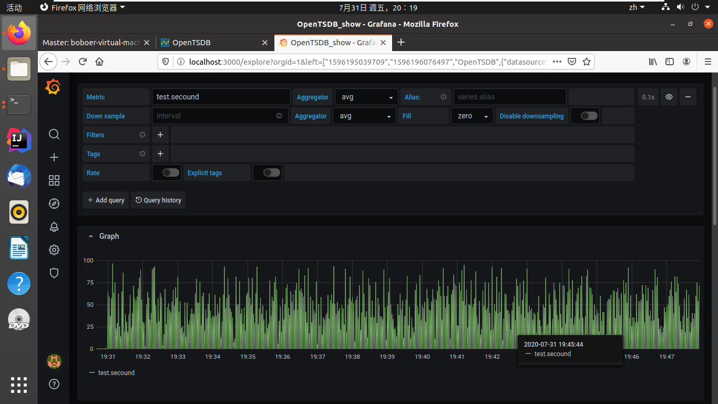Image resolution: width=718 pixels, height=404 pixels.
Task: Close the OpenTSDB tab
Action: click(266, 43)
